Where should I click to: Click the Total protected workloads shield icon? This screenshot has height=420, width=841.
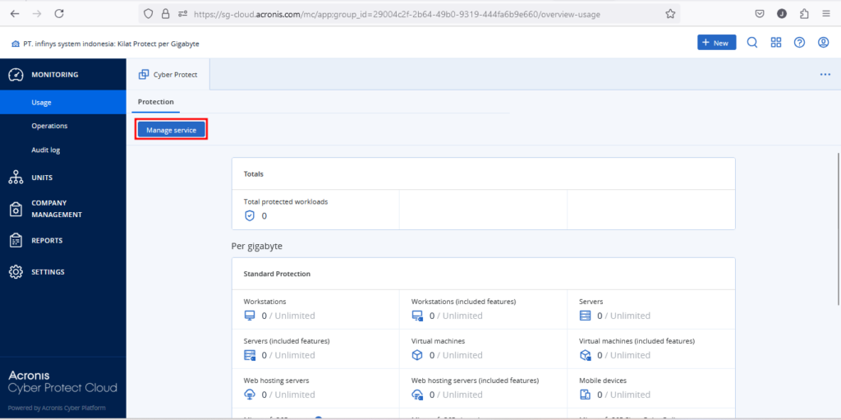(250, 215)
